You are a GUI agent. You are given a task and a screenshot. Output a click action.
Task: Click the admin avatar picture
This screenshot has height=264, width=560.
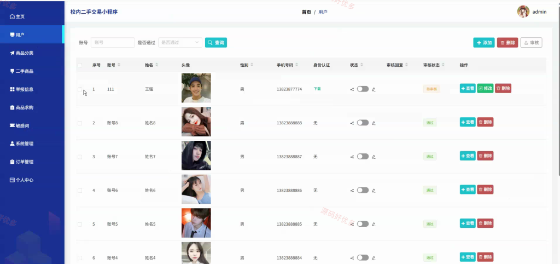coord(523,12)
